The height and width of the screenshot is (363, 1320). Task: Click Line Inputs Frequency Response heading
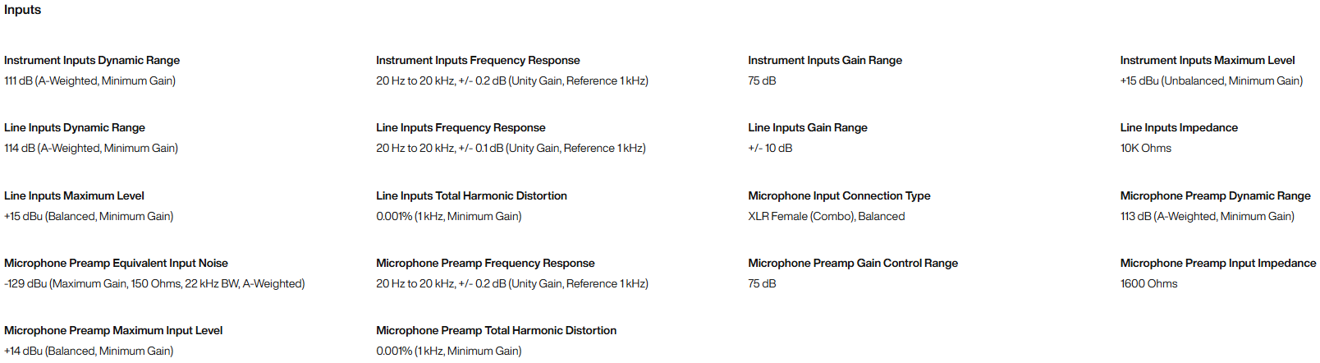coord(461,127)
